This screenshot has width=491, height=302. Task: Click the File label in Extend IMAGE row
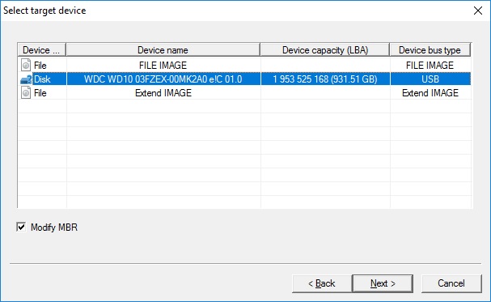coord(40,93)
